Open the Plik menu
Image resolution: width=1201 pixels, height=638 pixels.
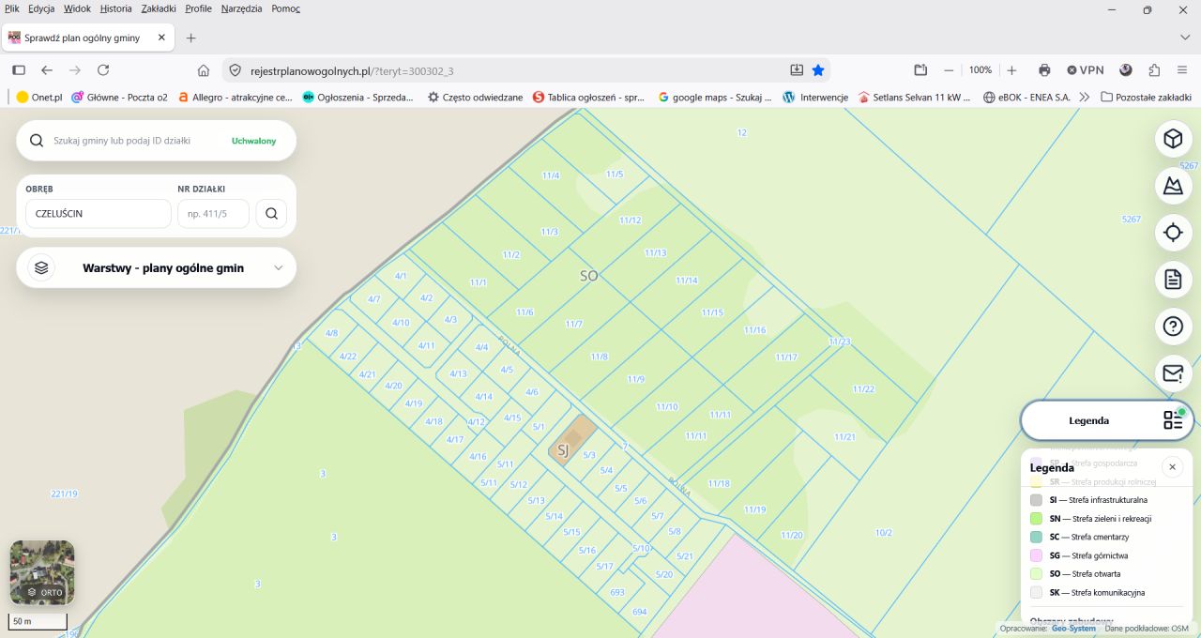(x=12, y=8)
